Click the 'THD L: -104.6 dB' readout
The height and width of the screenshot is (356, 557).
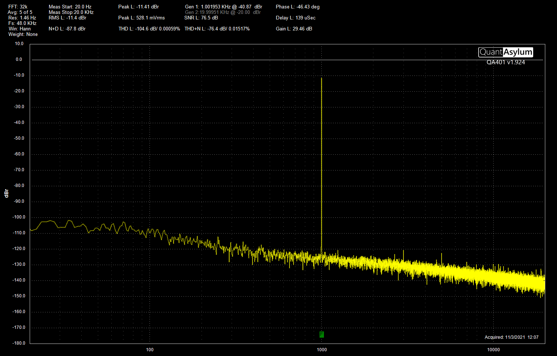pos(149,29)
